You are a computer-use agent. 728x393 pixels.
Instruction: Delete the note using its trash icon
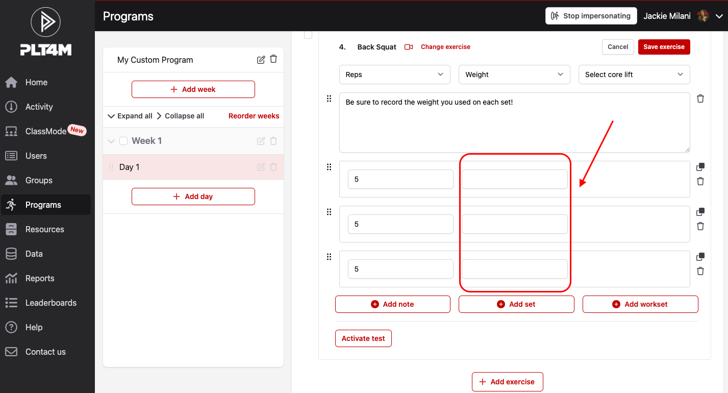[700, 99]
